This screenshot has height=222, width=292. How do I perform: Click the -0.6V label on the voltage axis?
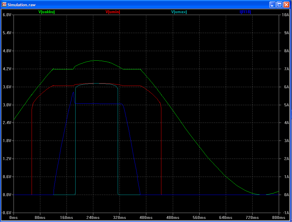[x=7, y=213]
